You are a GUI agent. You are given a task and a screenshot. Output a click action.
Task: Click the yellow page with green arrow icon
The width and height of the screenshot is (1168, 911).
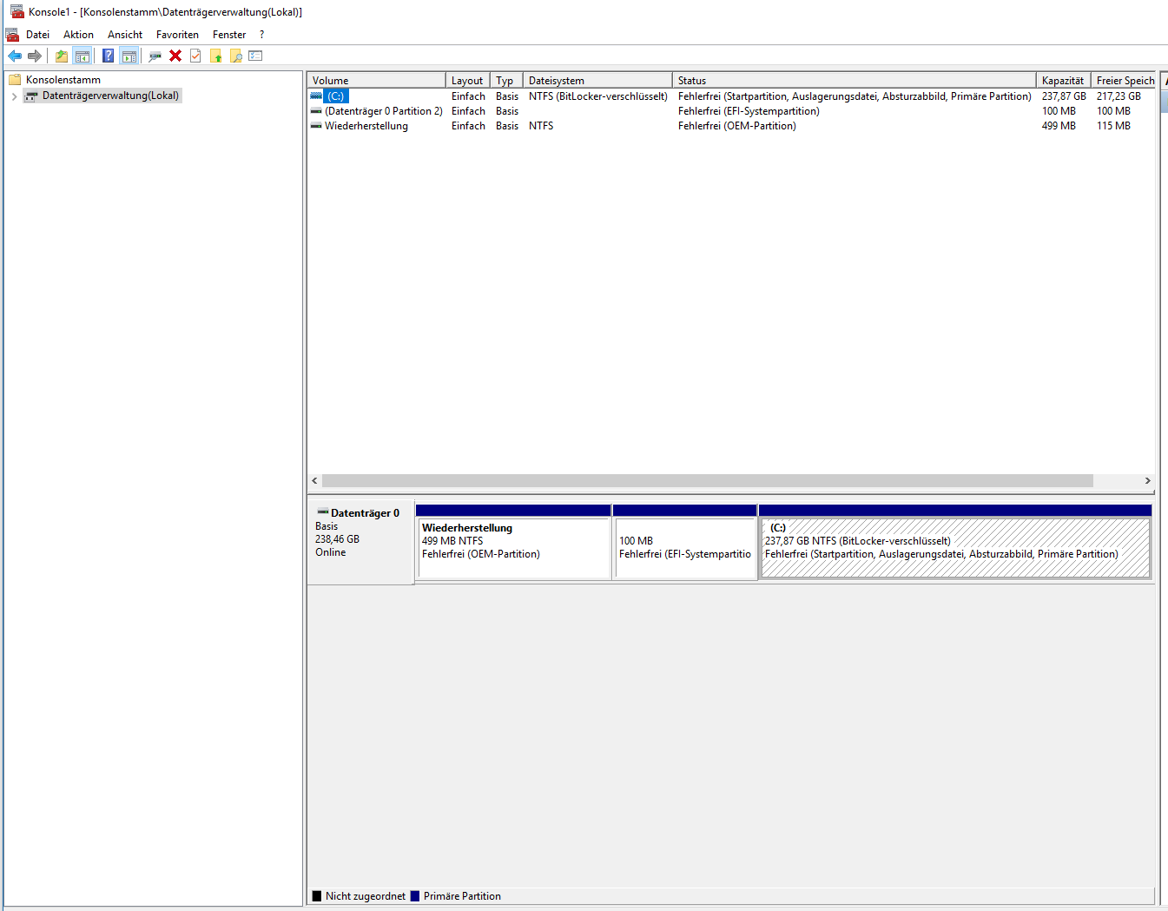[x=216, y=56]
